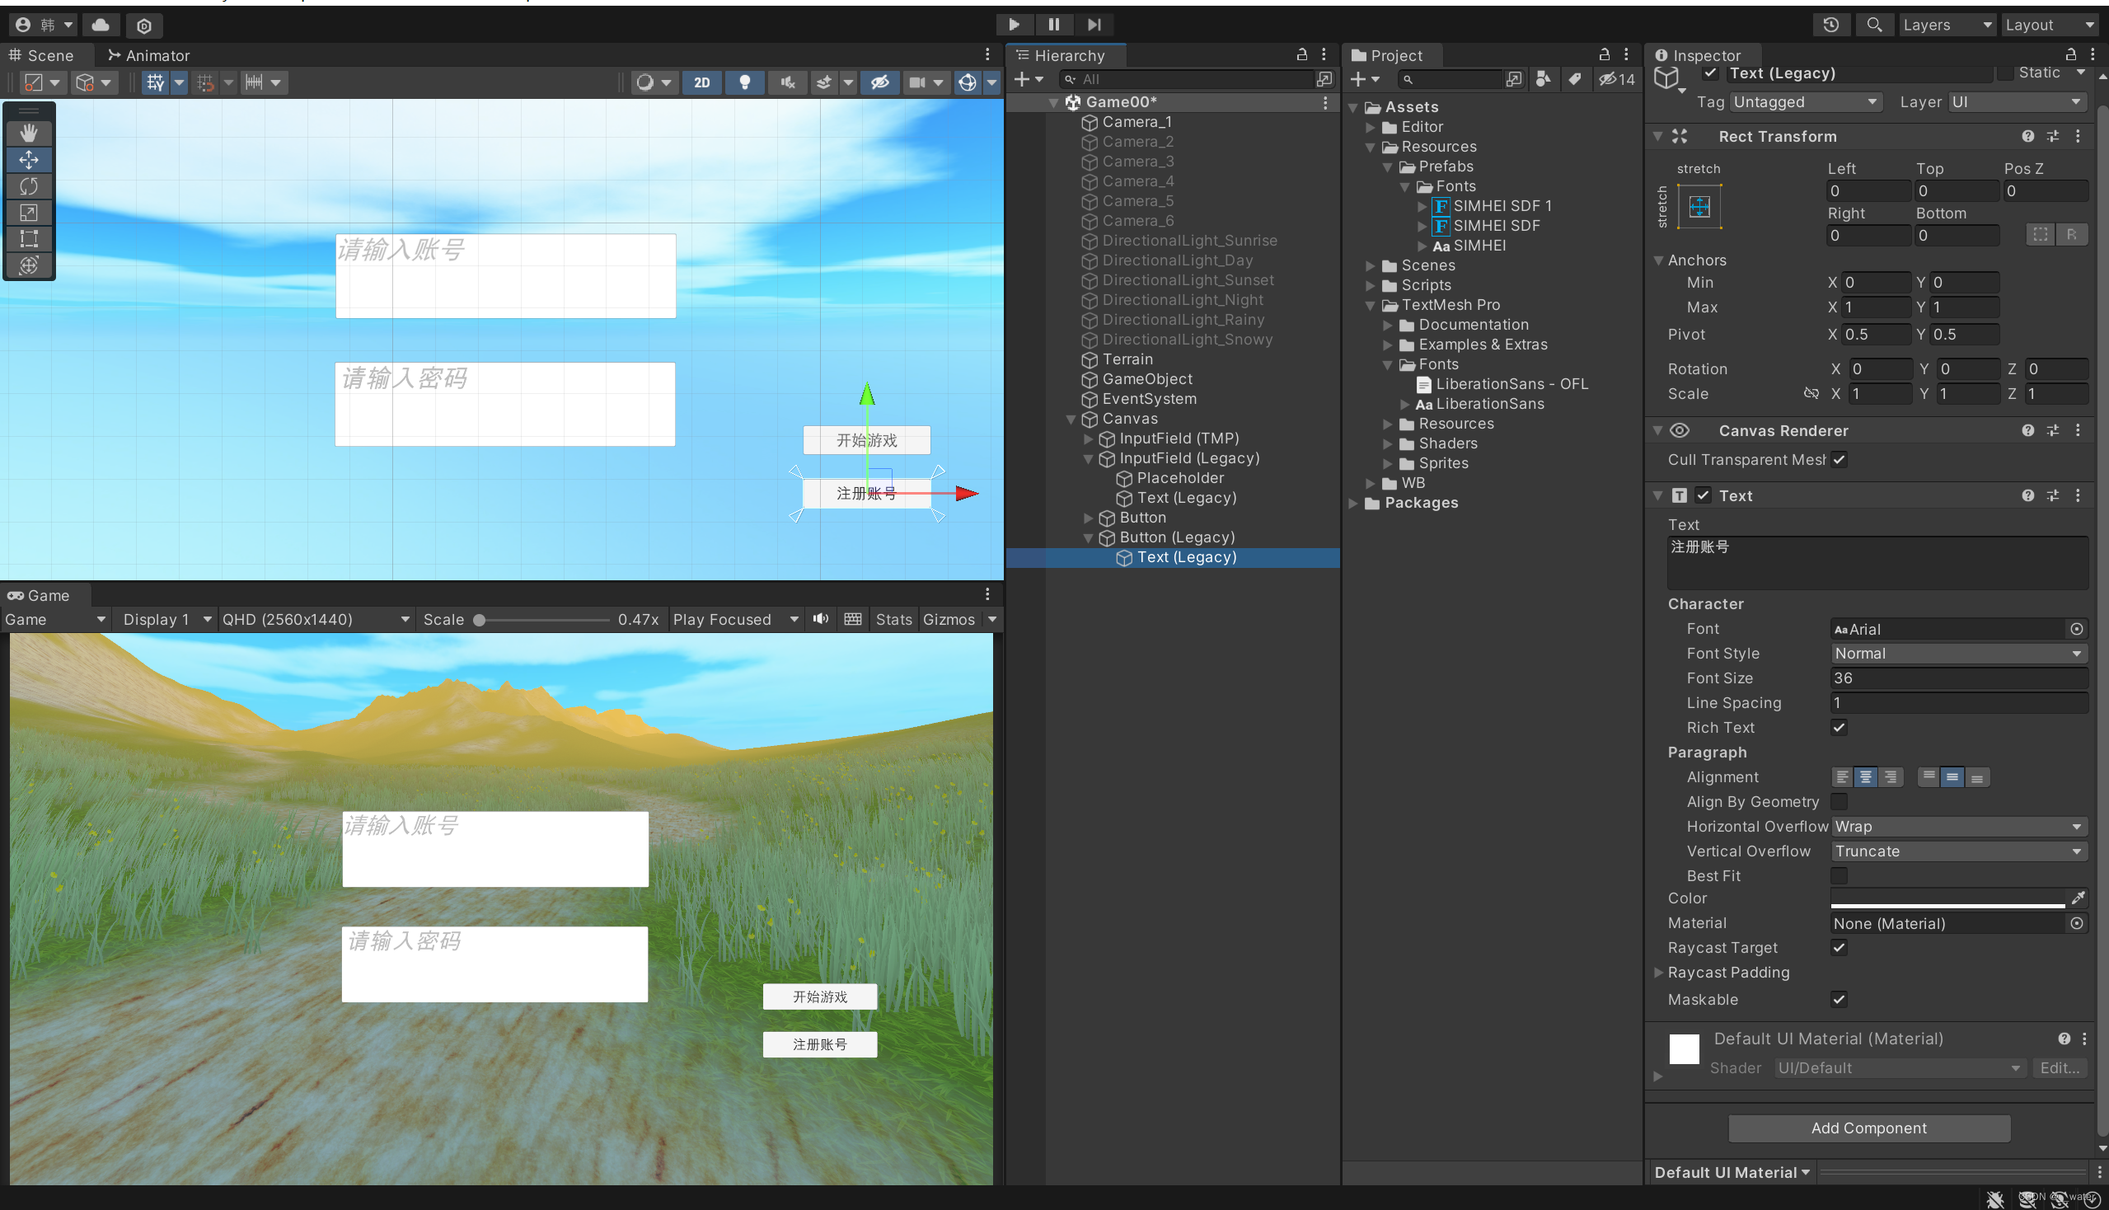Click the Play button
The image size is (2109, 1210).
pos(1014,25)
